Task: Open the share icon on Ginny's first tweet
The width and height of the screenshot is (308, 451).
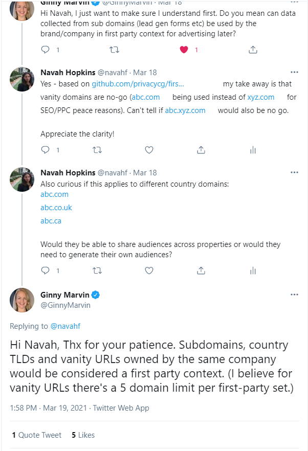Action: click(x=253, y=50)
